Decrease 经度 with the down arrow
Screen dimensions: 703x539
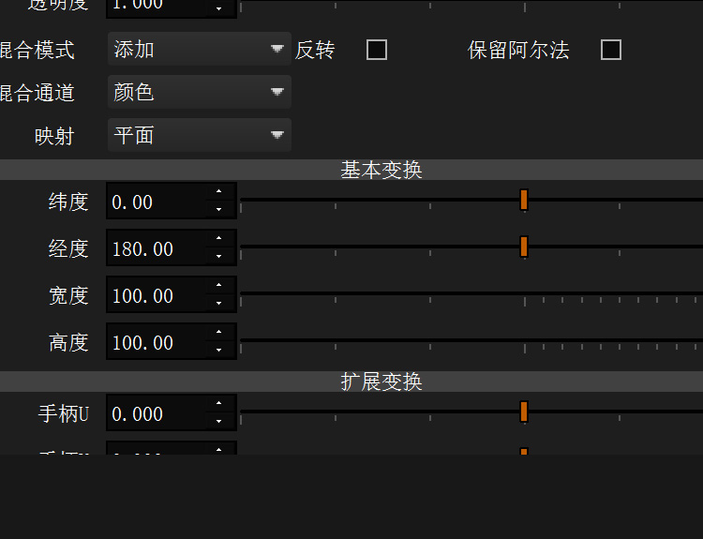[x=219, y=256]
